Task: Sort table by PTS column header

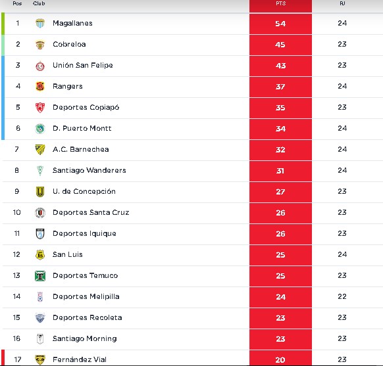Action: [280, 4]
